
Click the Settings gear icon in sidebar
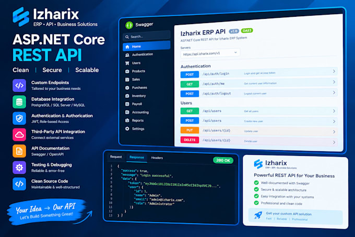pos(127,129)
